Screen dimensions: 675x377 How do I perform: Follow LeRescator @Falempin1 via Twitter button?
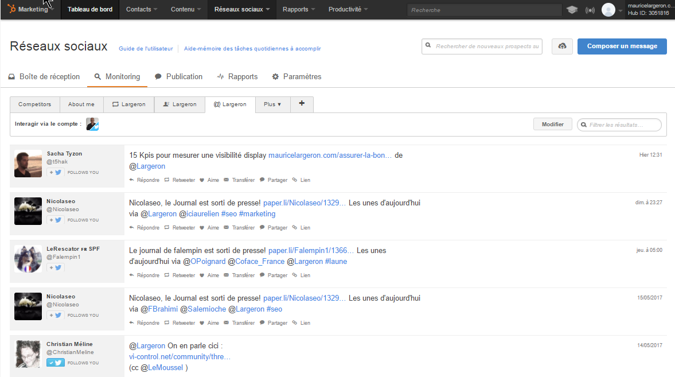click(x=56, y=267)
